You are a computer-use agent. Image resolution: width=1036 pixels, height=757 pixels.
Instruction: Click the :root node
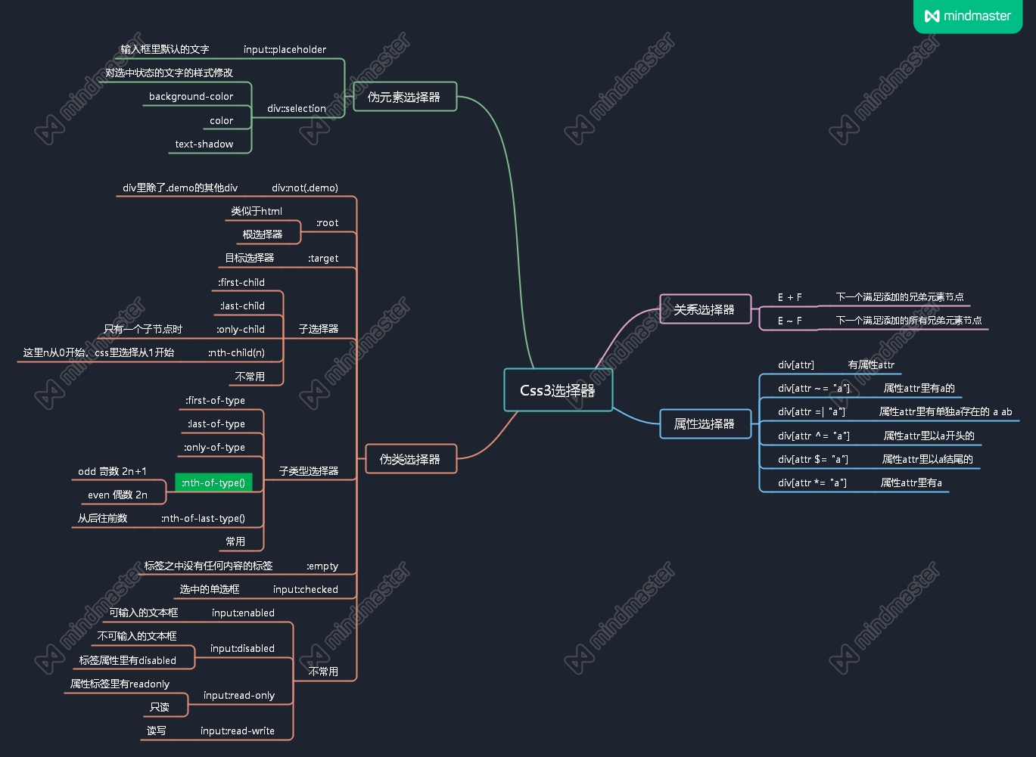coord(327,223)
